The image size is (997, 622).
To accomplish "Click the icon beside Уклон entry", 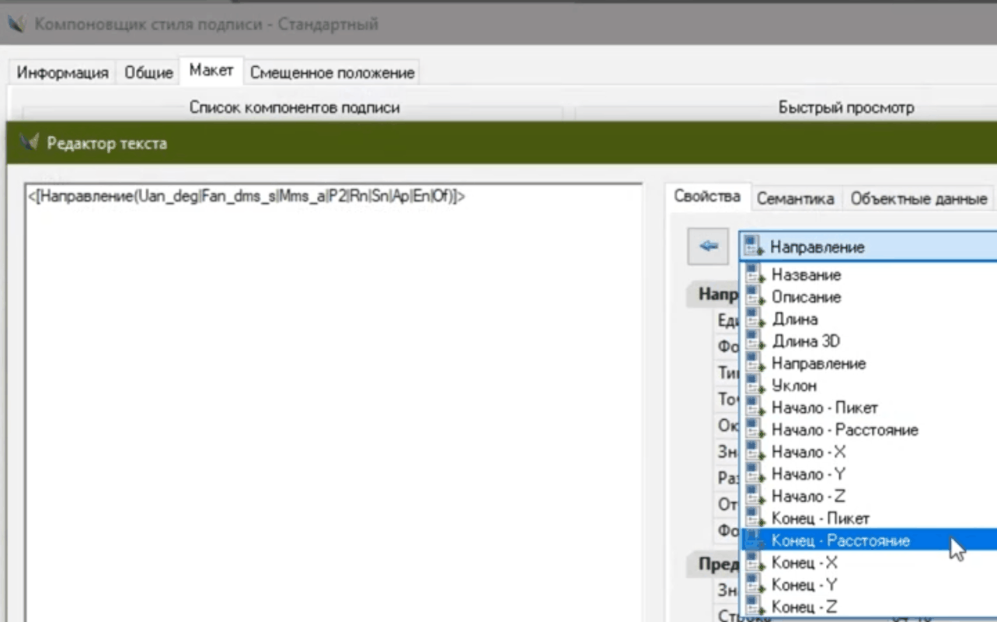I will pyautogui.click(x=755, y=386).
